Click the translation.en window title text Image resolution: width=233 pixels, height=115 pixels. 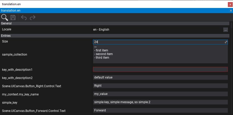pos(11,4)
